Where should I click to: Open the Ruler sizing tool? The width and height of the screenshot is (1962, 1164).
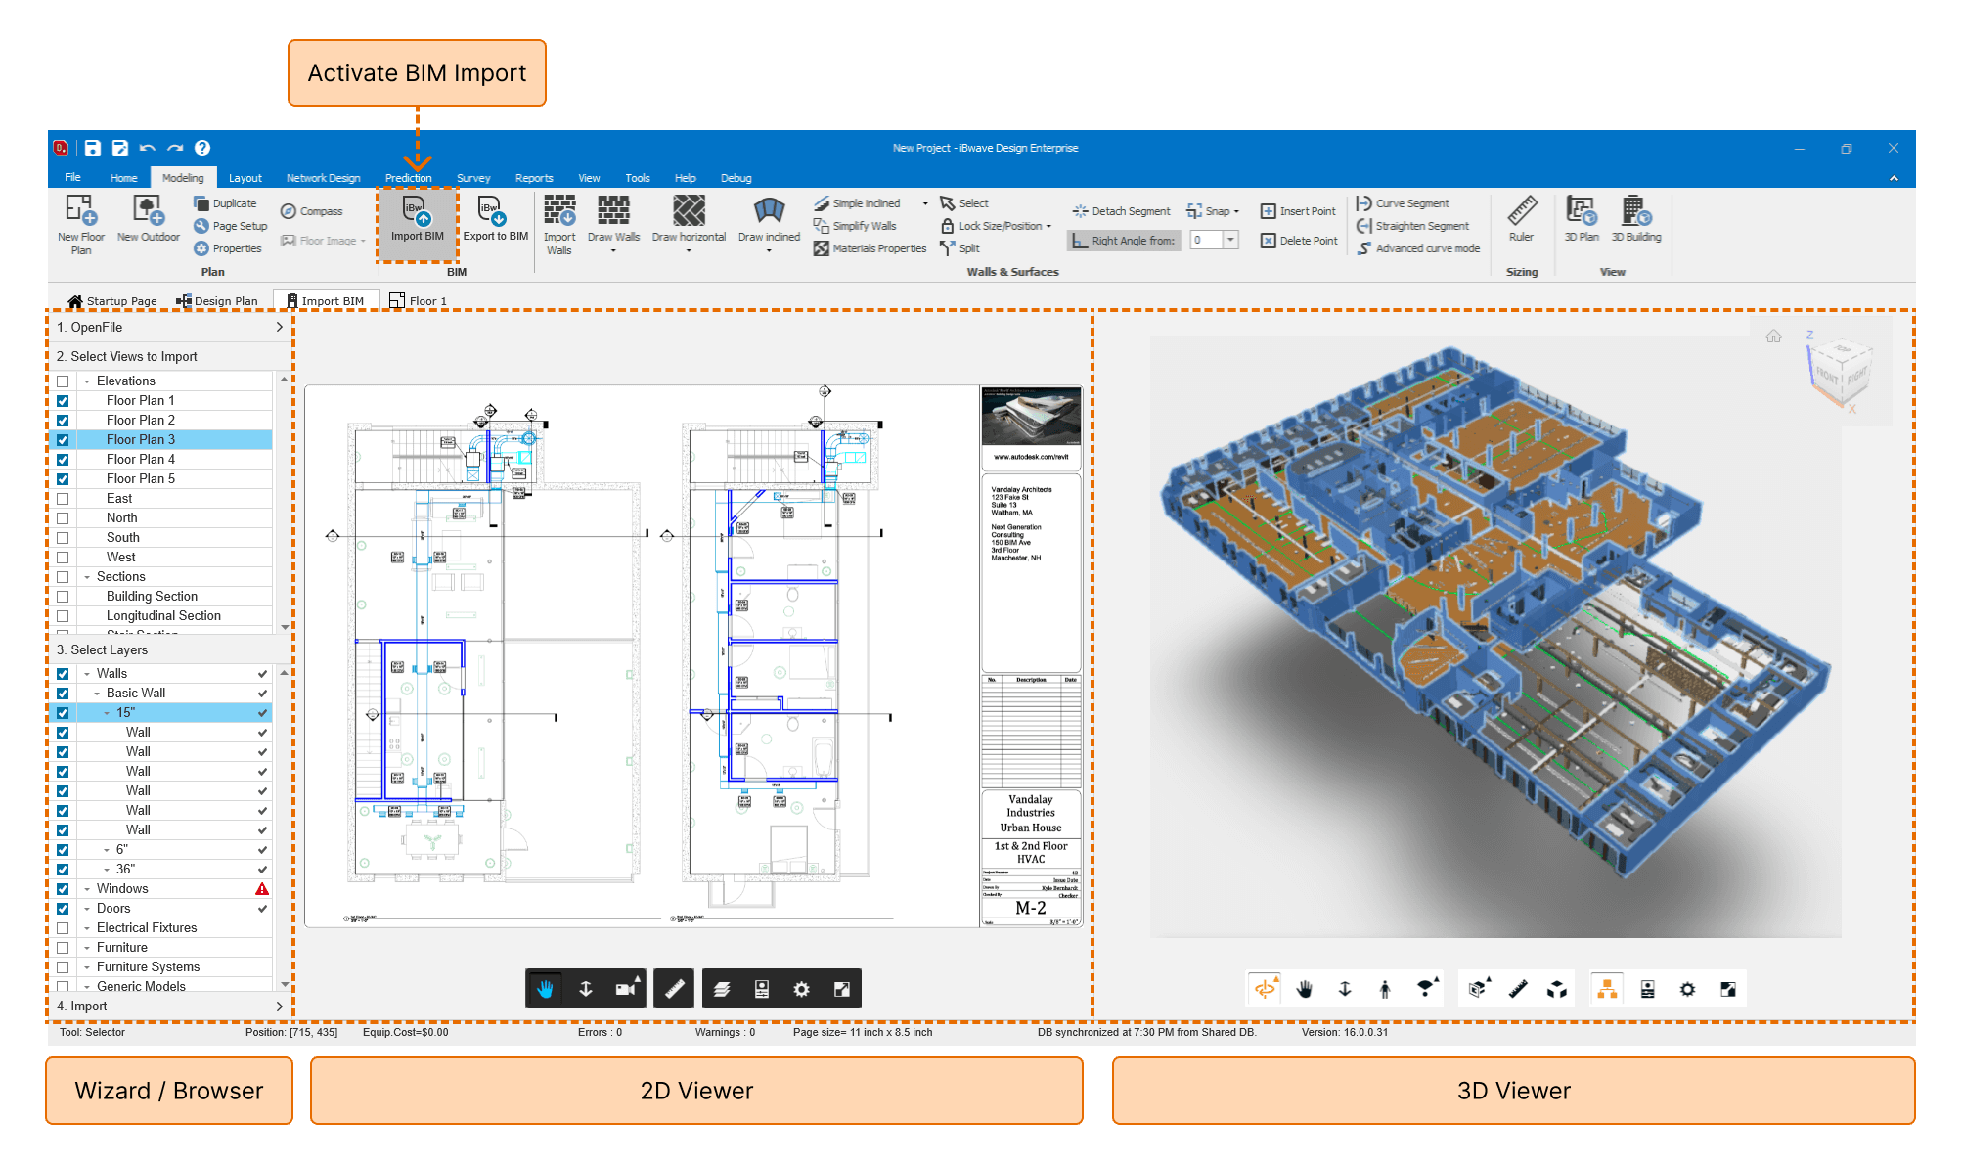(1522, 219)
